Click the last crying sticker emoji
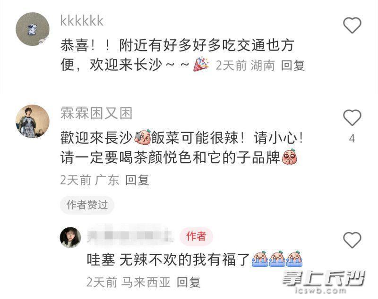The width and height of the screenshot is (378, 299). pos(294,259)
